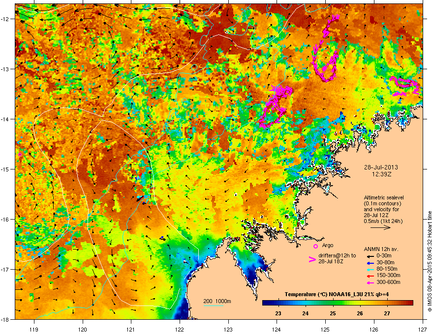Click the 0.5m/s velocity scale arrow
This screenshot has width=433, height=334.
pyautogui.click(x=380, y=227)
